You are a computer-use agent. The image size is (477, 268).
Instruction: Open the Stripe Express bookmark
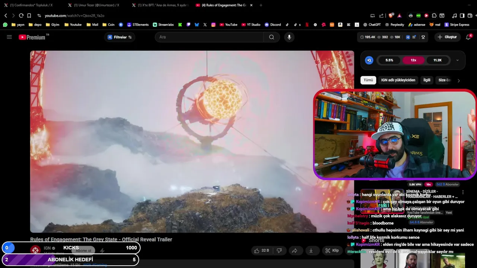coord(457,25)
